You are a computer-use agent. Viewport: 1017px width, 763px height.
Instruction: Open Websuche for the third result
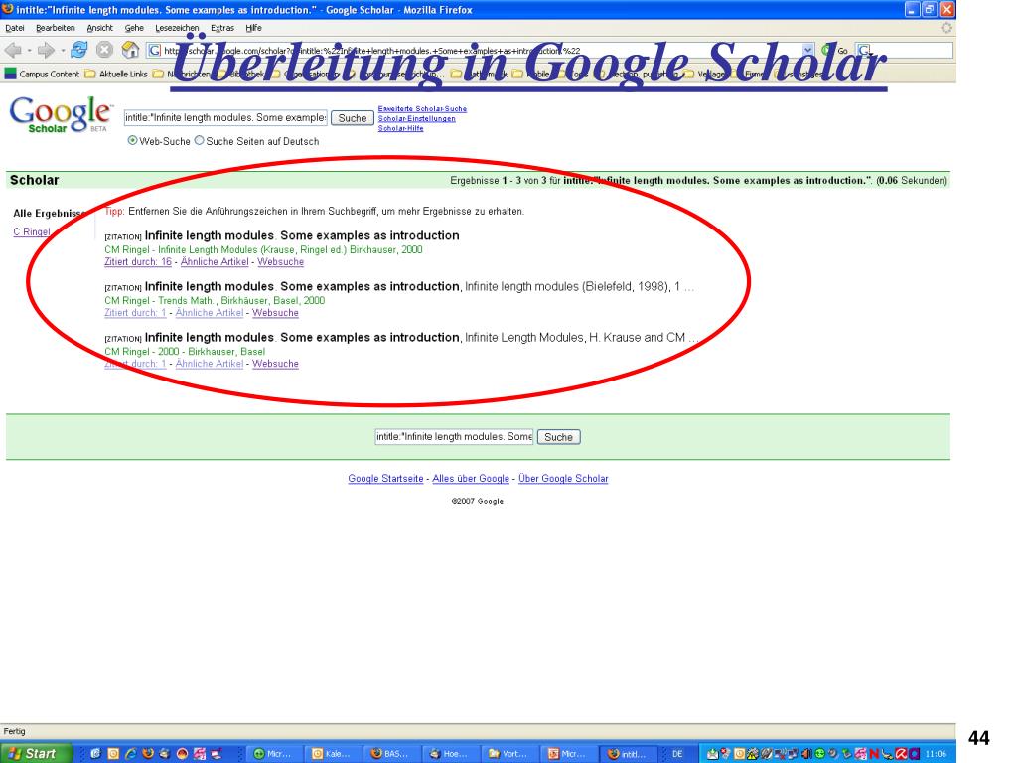[x=275, y=364]
